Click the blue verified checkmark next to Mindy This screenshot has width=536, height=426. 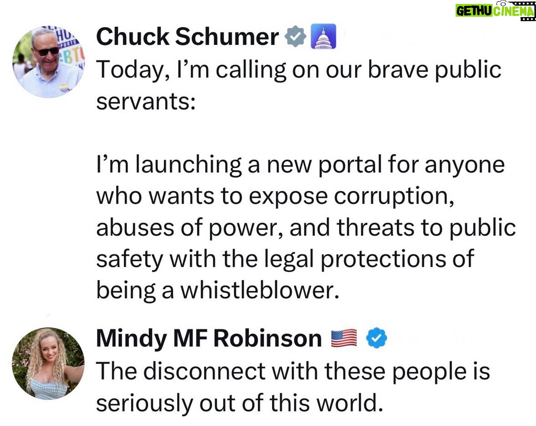click(377, 338)
